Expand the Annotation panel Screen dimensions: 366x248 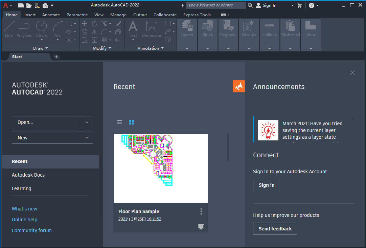(151, 48)
